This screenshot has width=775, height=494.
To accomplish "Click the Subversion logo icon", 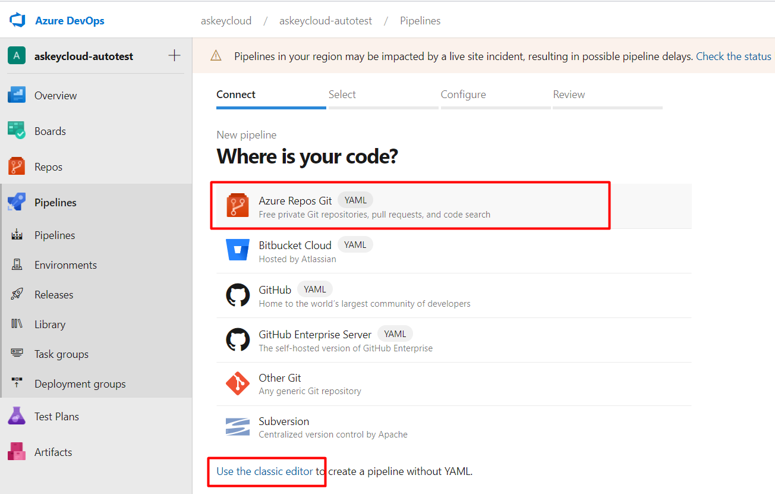I will pyautogui.click(x=238, y=427).
